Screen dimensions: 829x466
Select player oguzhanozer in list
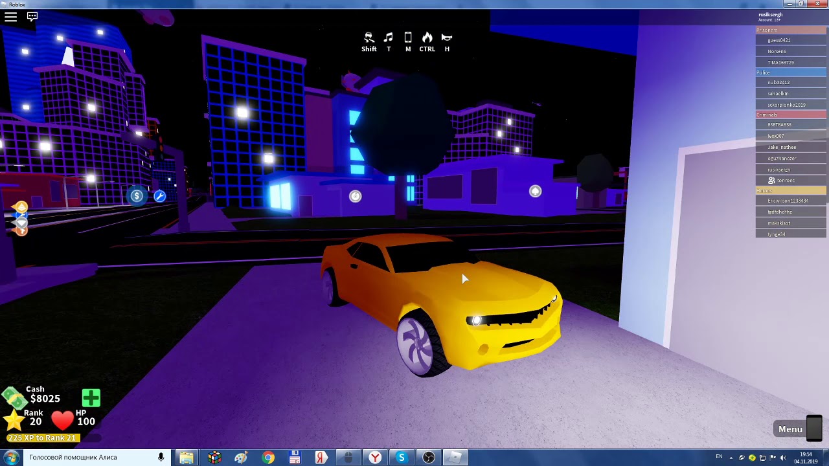(791, 158)
